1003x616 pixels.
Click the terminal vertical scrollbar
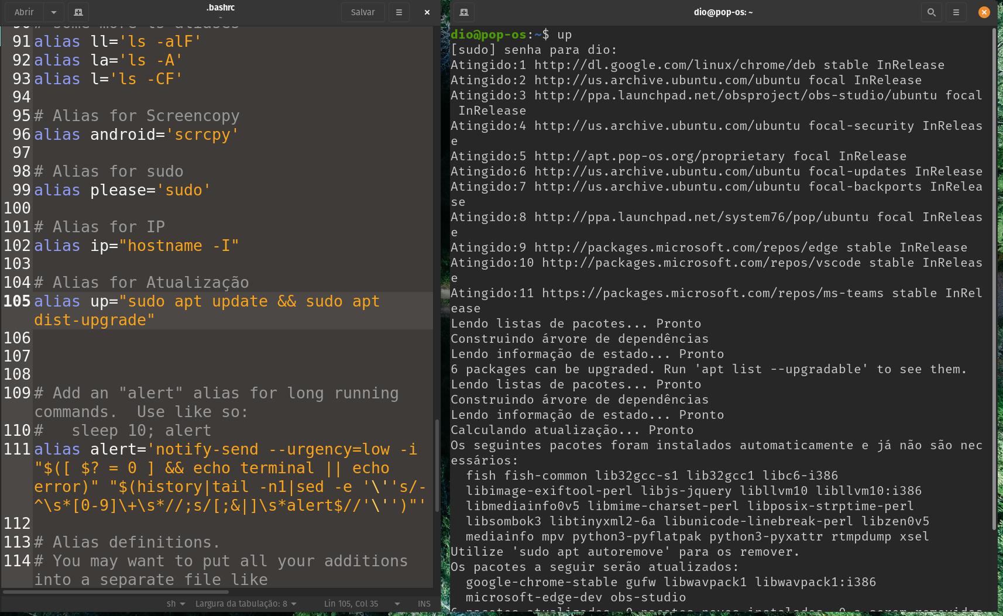(x=994, y=281)
